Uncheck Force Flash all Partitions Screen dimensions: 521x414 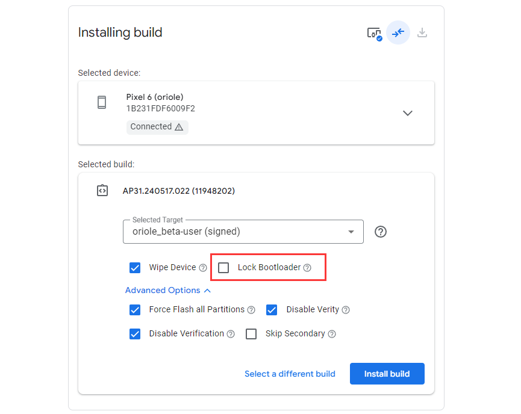pyautogui.click(x=135, y=310)
